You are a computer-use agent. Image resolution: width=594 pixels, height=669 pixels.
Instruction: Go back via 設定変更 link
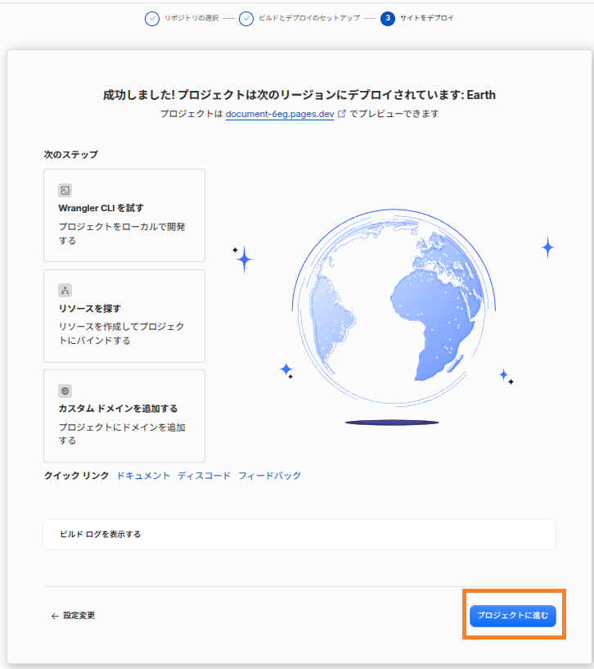pos(73,615)
